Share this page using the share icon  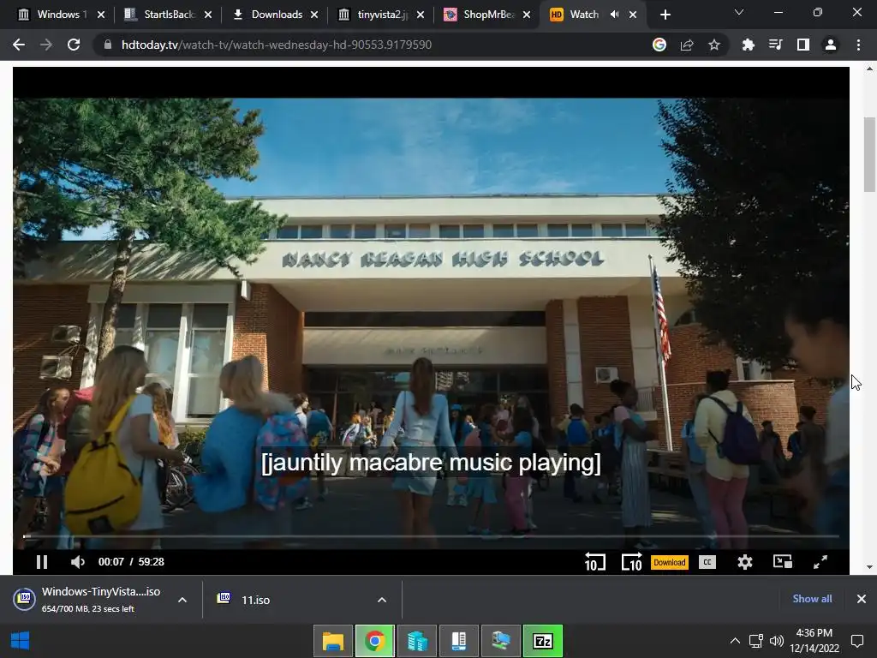coord(687,45)
